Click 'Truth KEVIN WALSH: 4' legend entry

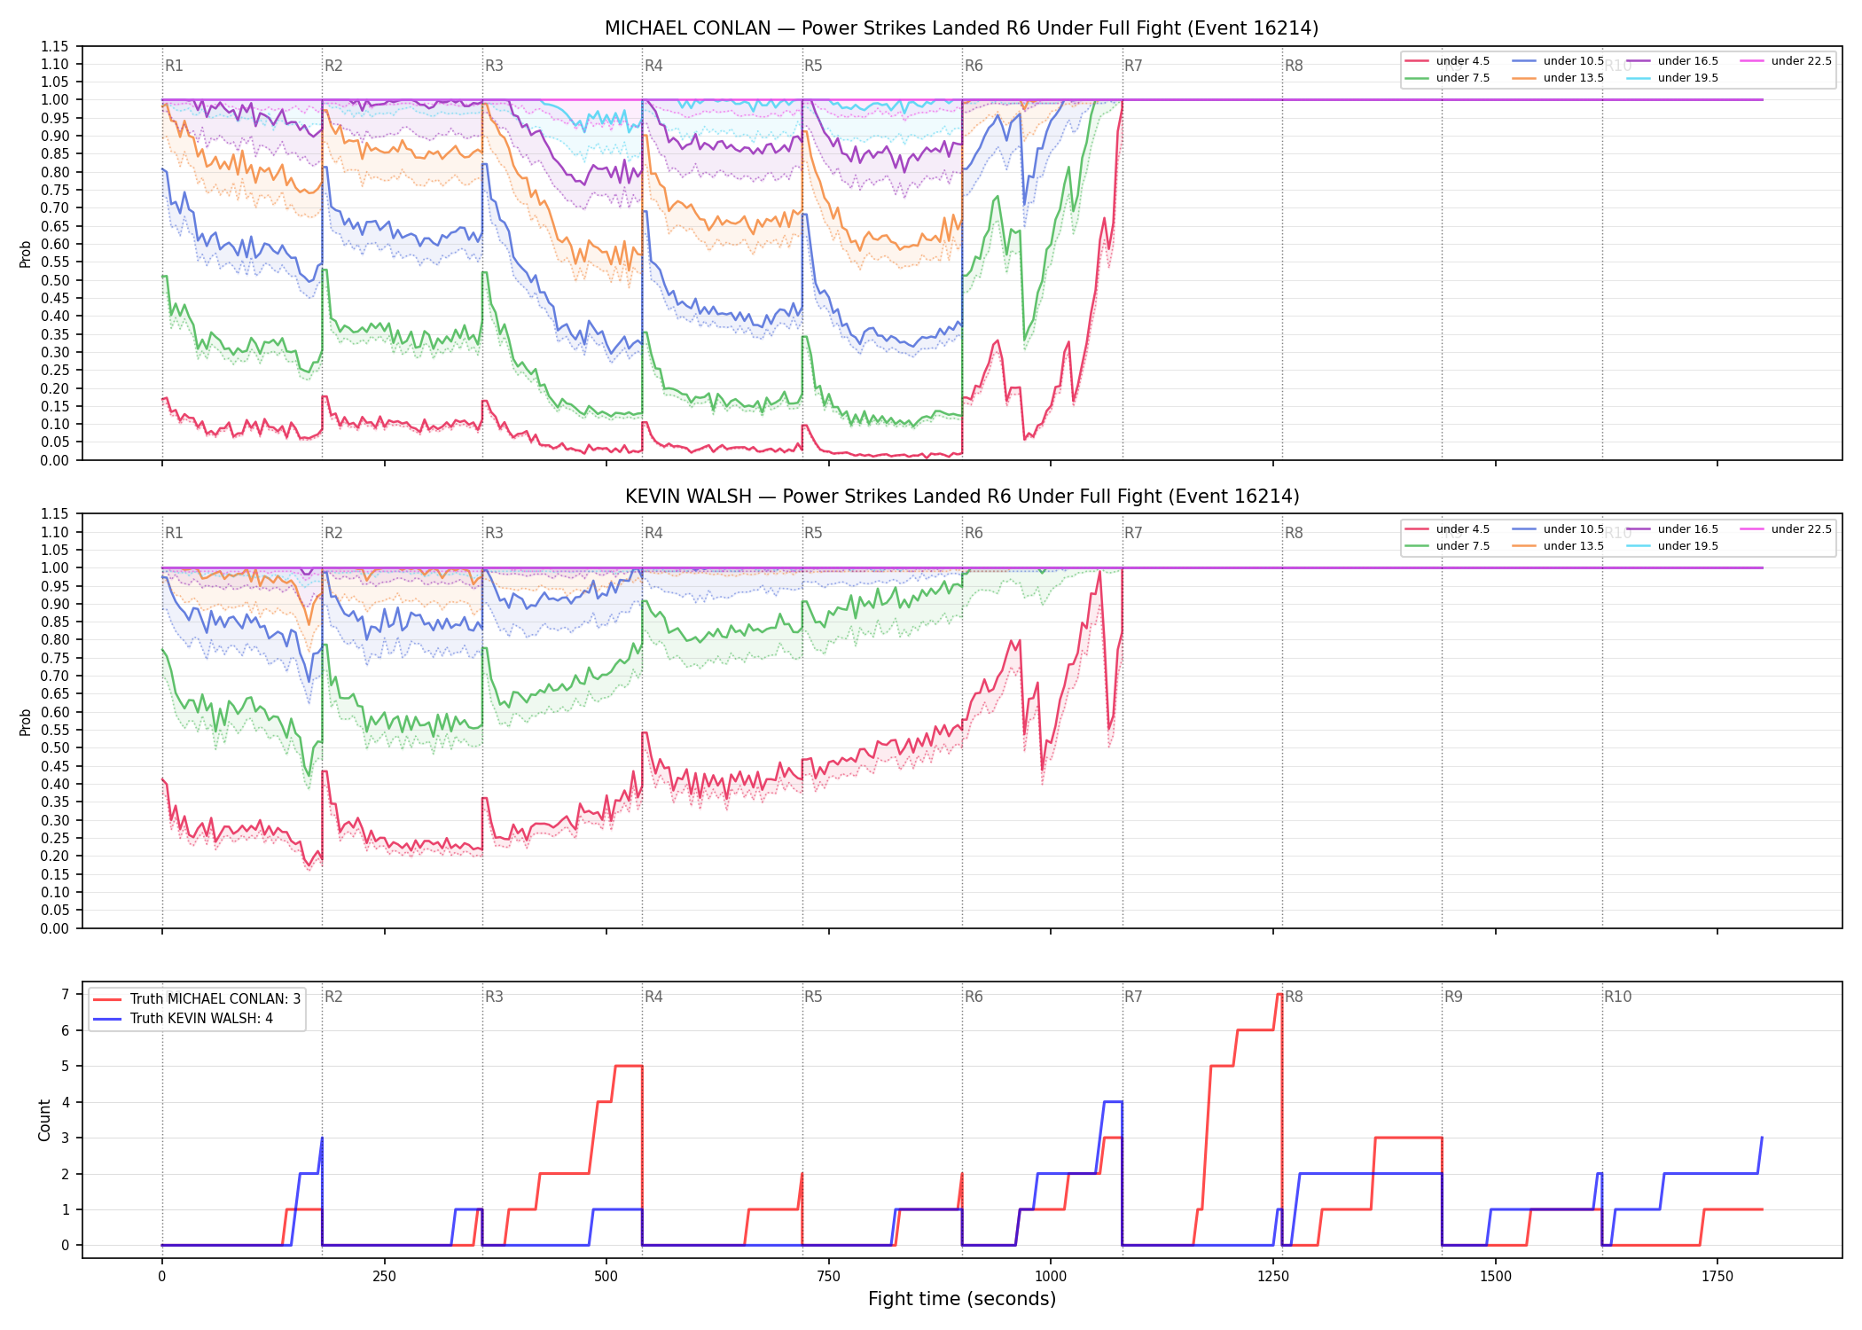click(183, 1019)
